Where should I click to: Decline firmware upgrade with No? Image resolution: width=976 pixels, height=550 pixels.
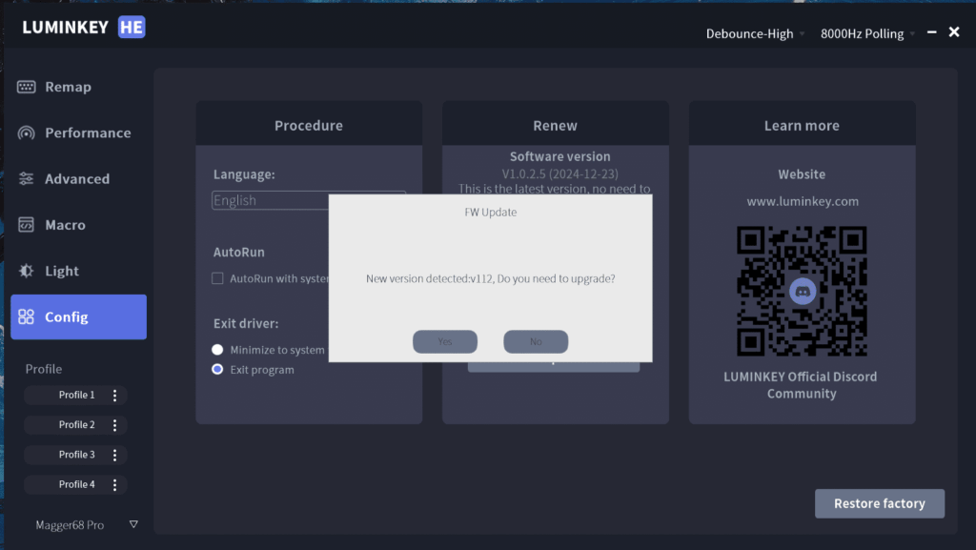pos(536,341)
